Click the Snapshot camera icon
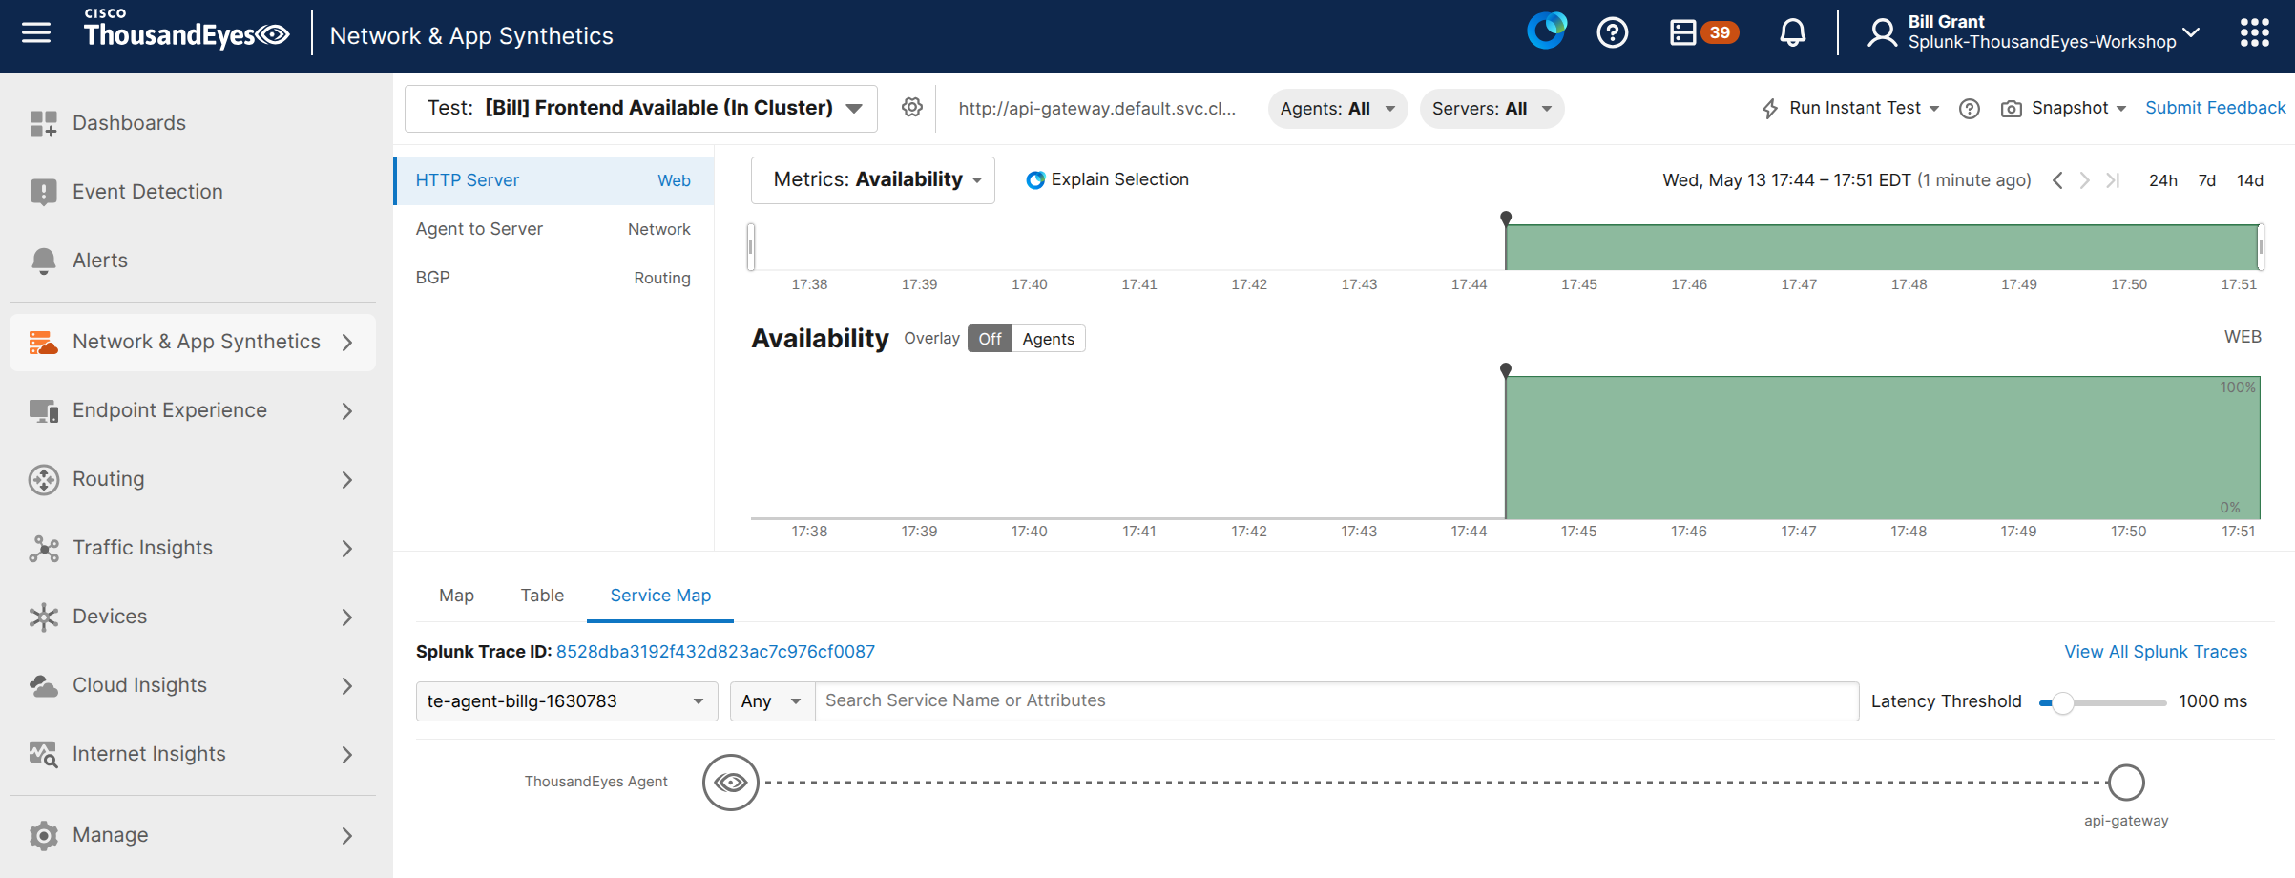The height and width of the screenshot is (878, 2295). 2011,109
